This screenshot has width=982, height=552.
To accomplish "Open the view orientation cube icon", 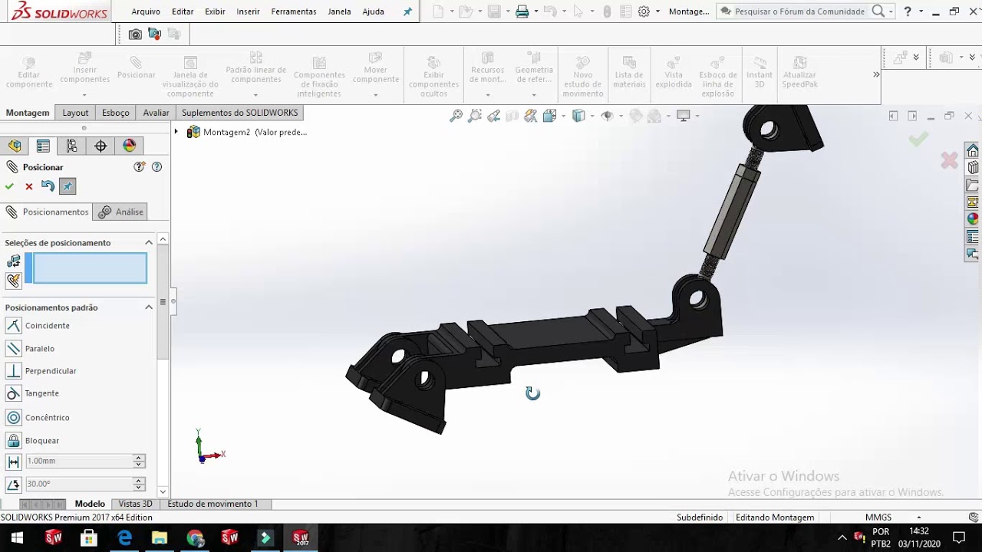I will pos(550,116).
